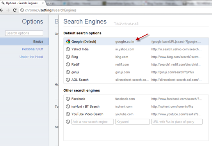Click globe icon beside isoHunt

tap(68, 107)
